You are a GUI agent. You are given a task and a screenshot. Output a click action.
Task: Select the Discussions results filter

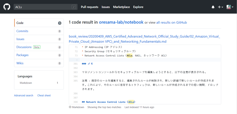click(39, 47)
